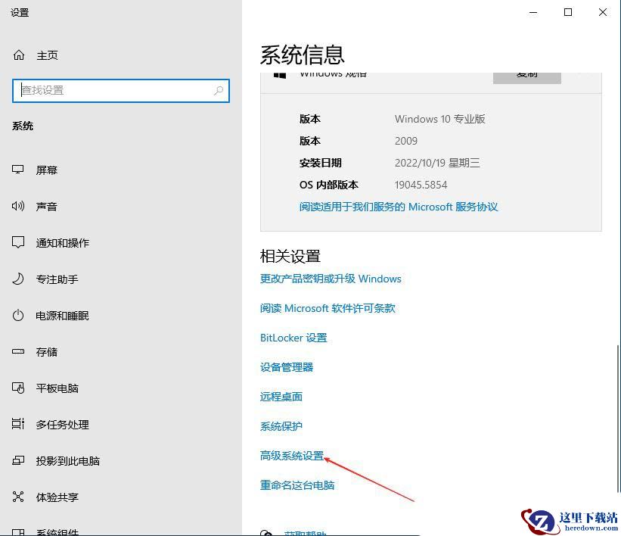The image size is (621, 536).
Task: Click the magnifier icon in search box
Action: point(219,91)
